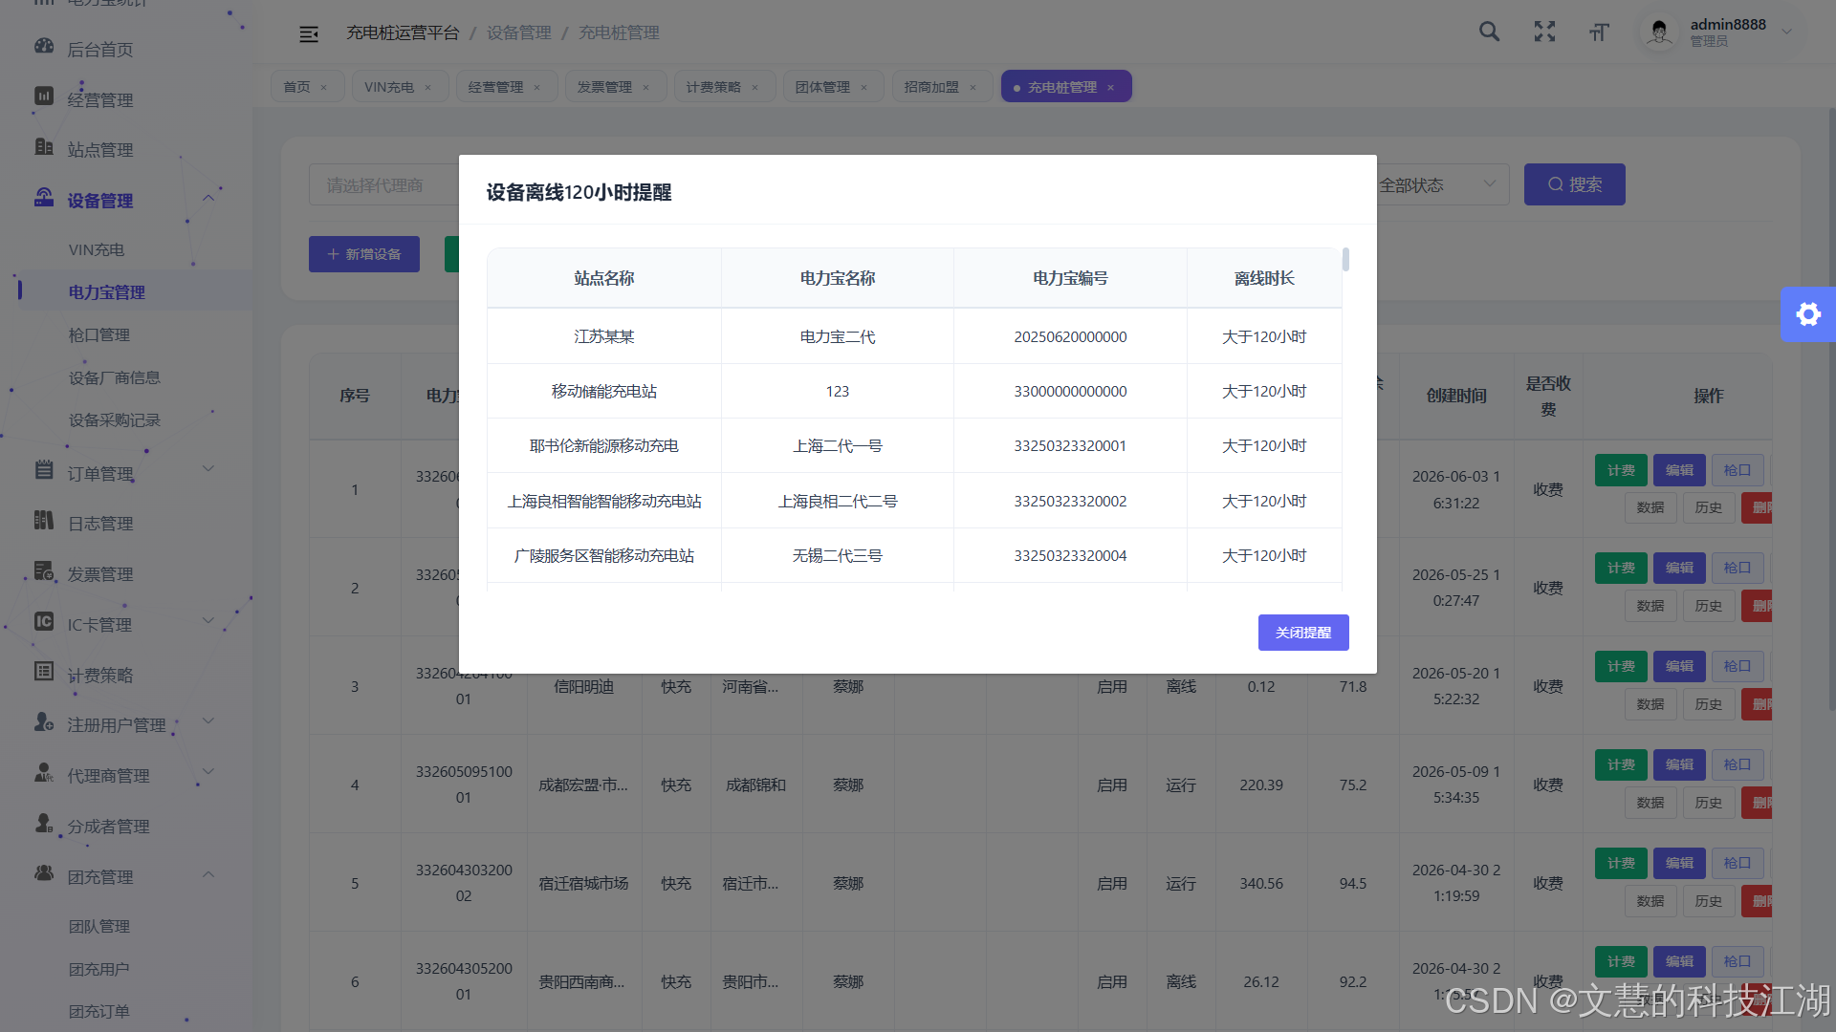The image size is (1836, 1032).
Task: Close the 招商加盟 tab via its x
Action: pos(973,88)
